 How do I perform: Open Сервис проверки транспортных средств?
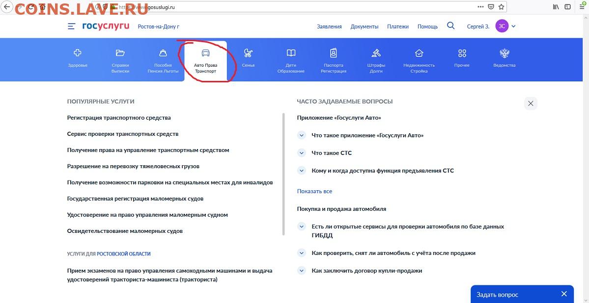click(123, 134)
